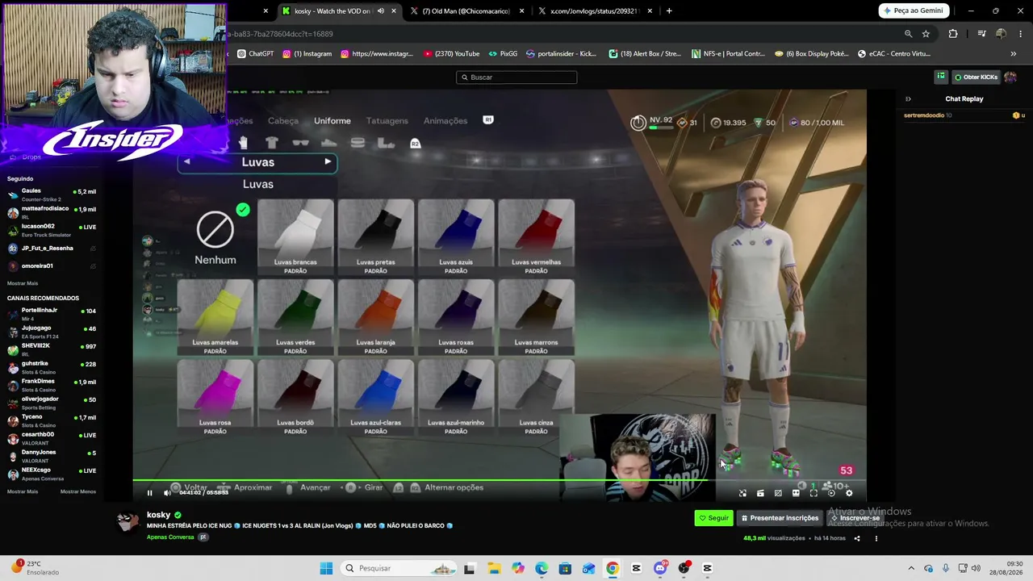Open Discord from the taskbar
The image size is (1033, 581).
click(660, 568)
